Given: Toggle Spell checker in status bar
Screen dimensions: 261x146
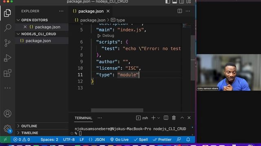Looking at the screenshot, I should 141,140.
